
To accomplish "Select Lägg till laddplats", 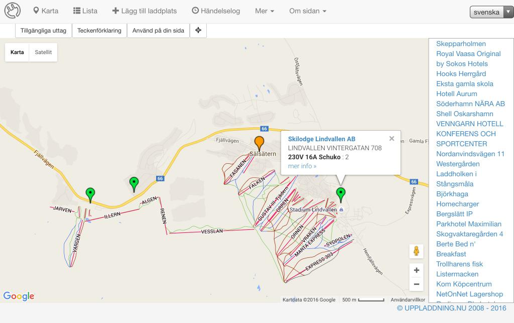I will coord(144,11).
